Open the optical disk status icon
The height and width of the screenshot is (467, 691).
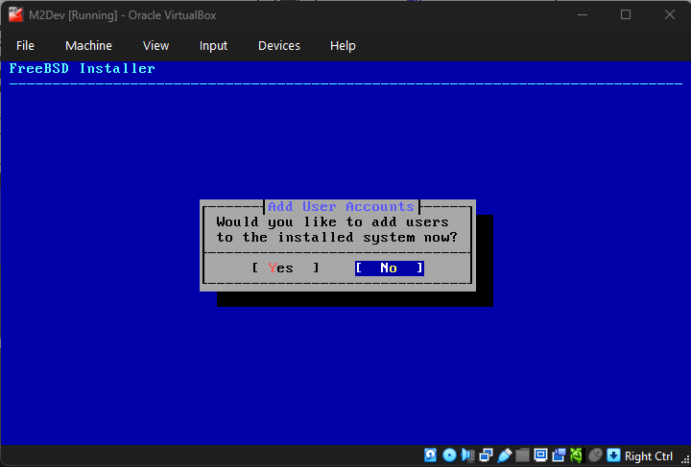point(448,455)
